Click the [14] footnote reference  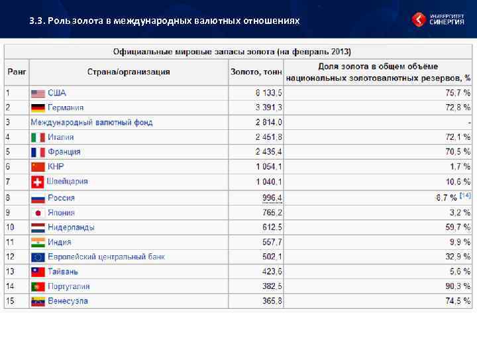[465, 196]
